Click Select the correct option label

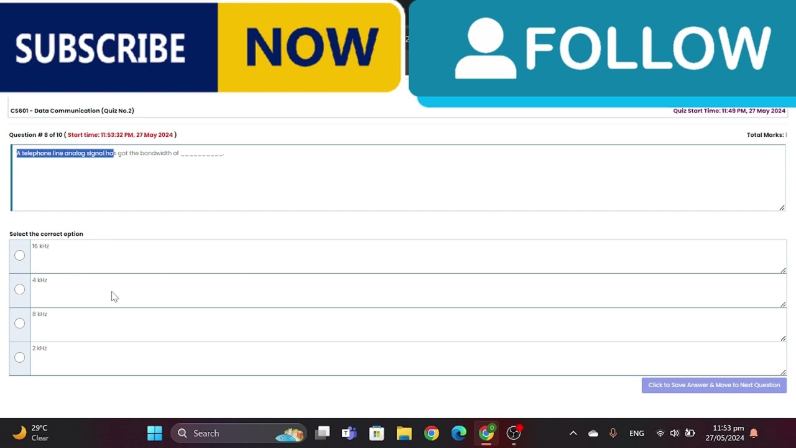tap(46, 234)
